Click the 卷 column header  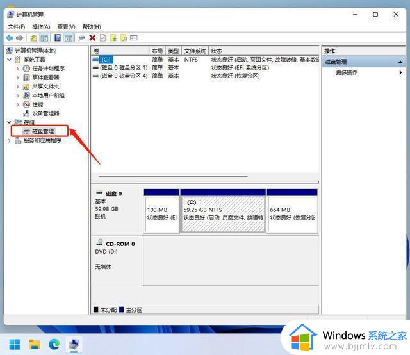(x=120, y=51)
